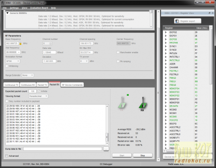
Task: Close the Register View panel
Action: tap(213, 13)
